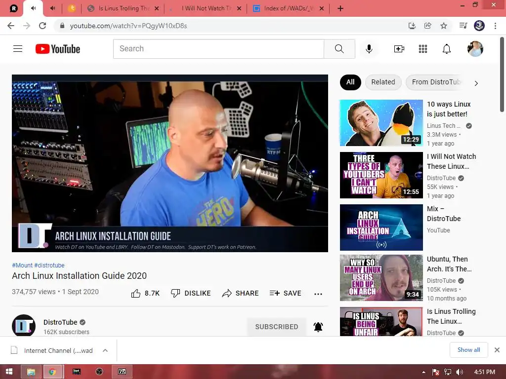Close the Is Linus Trolling tab
Viewport: 506px width, 379px height.
157,9
